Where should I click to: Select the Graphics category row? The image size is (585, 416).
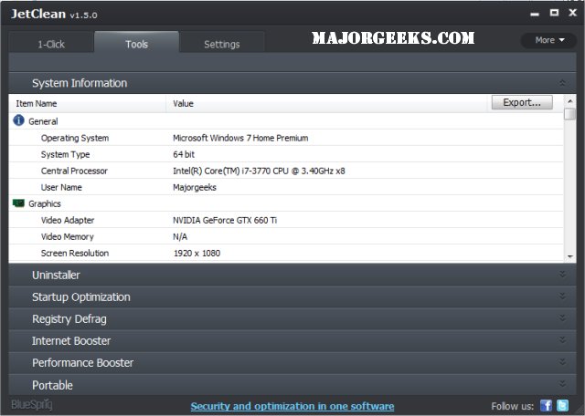click(x=286, y=203)
